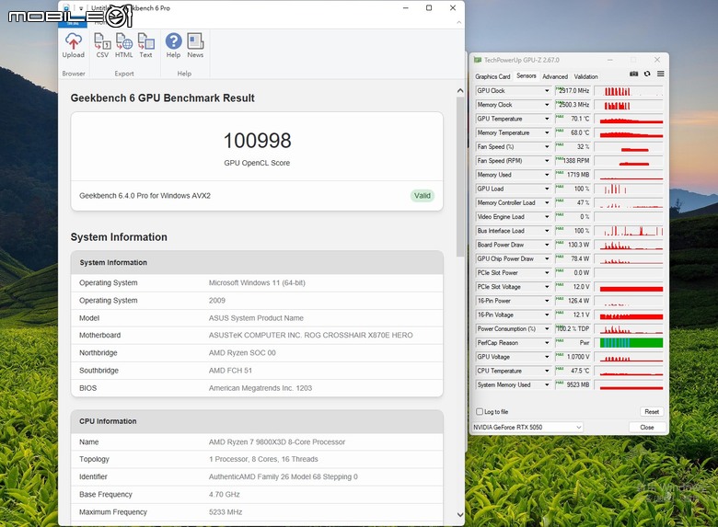Viewport: 718px width, 527px height.
Task: Export results as CSV
Action: [x=102, y=45]
